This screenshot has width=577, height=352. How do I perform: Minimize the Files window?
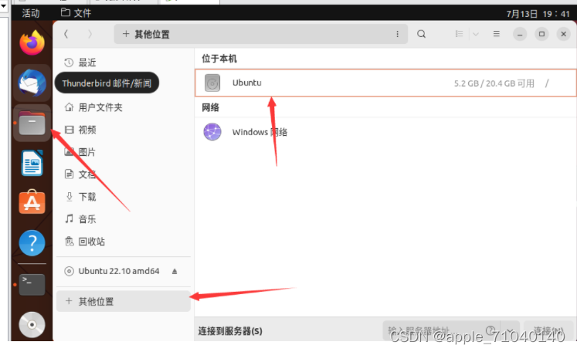tap(520, 34)
